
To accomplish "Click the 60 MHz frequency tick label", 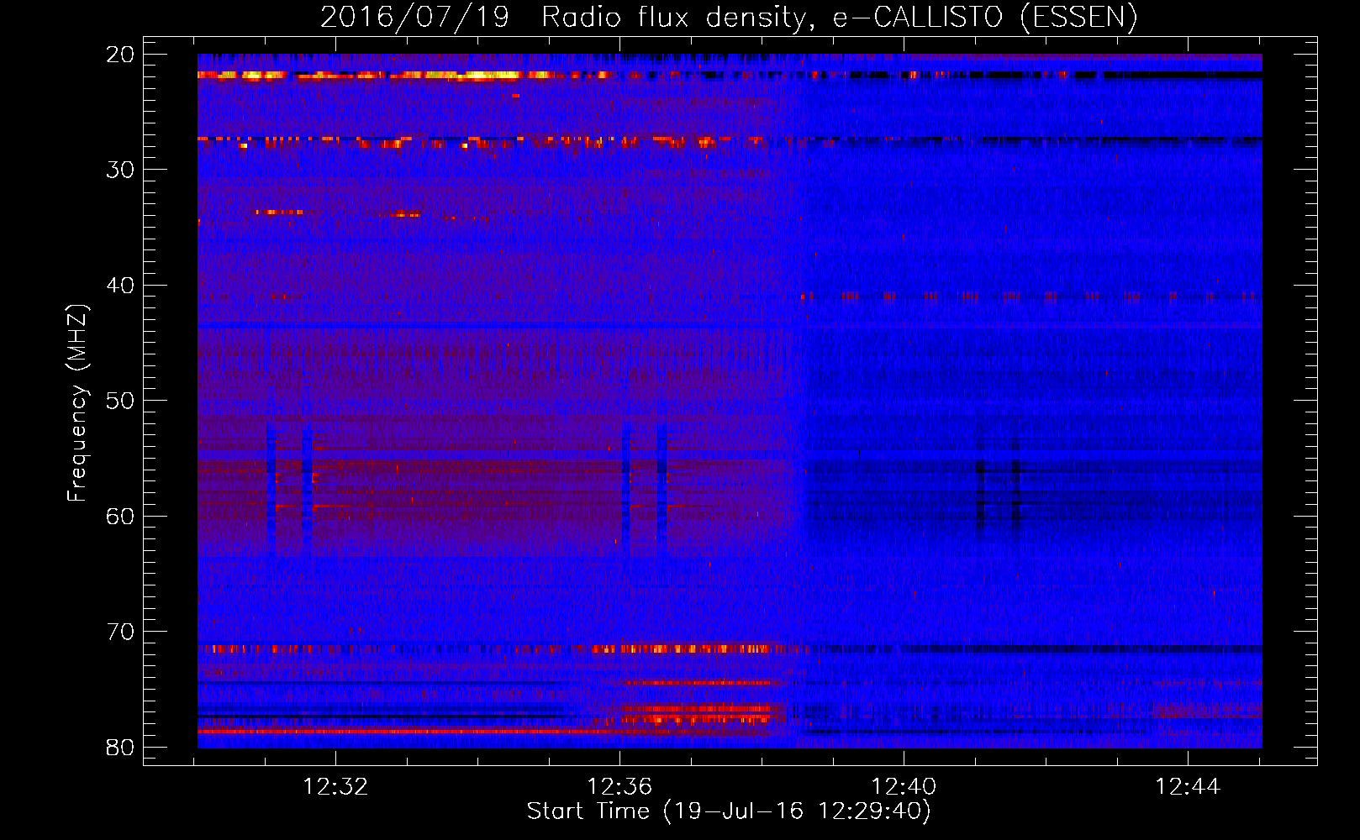I will [121, 516].
